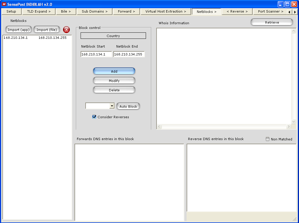Image resolution: width=299 pixels, height=223 pixels.
Task: Click the Netblock Start input field
Action: point(96,54)
